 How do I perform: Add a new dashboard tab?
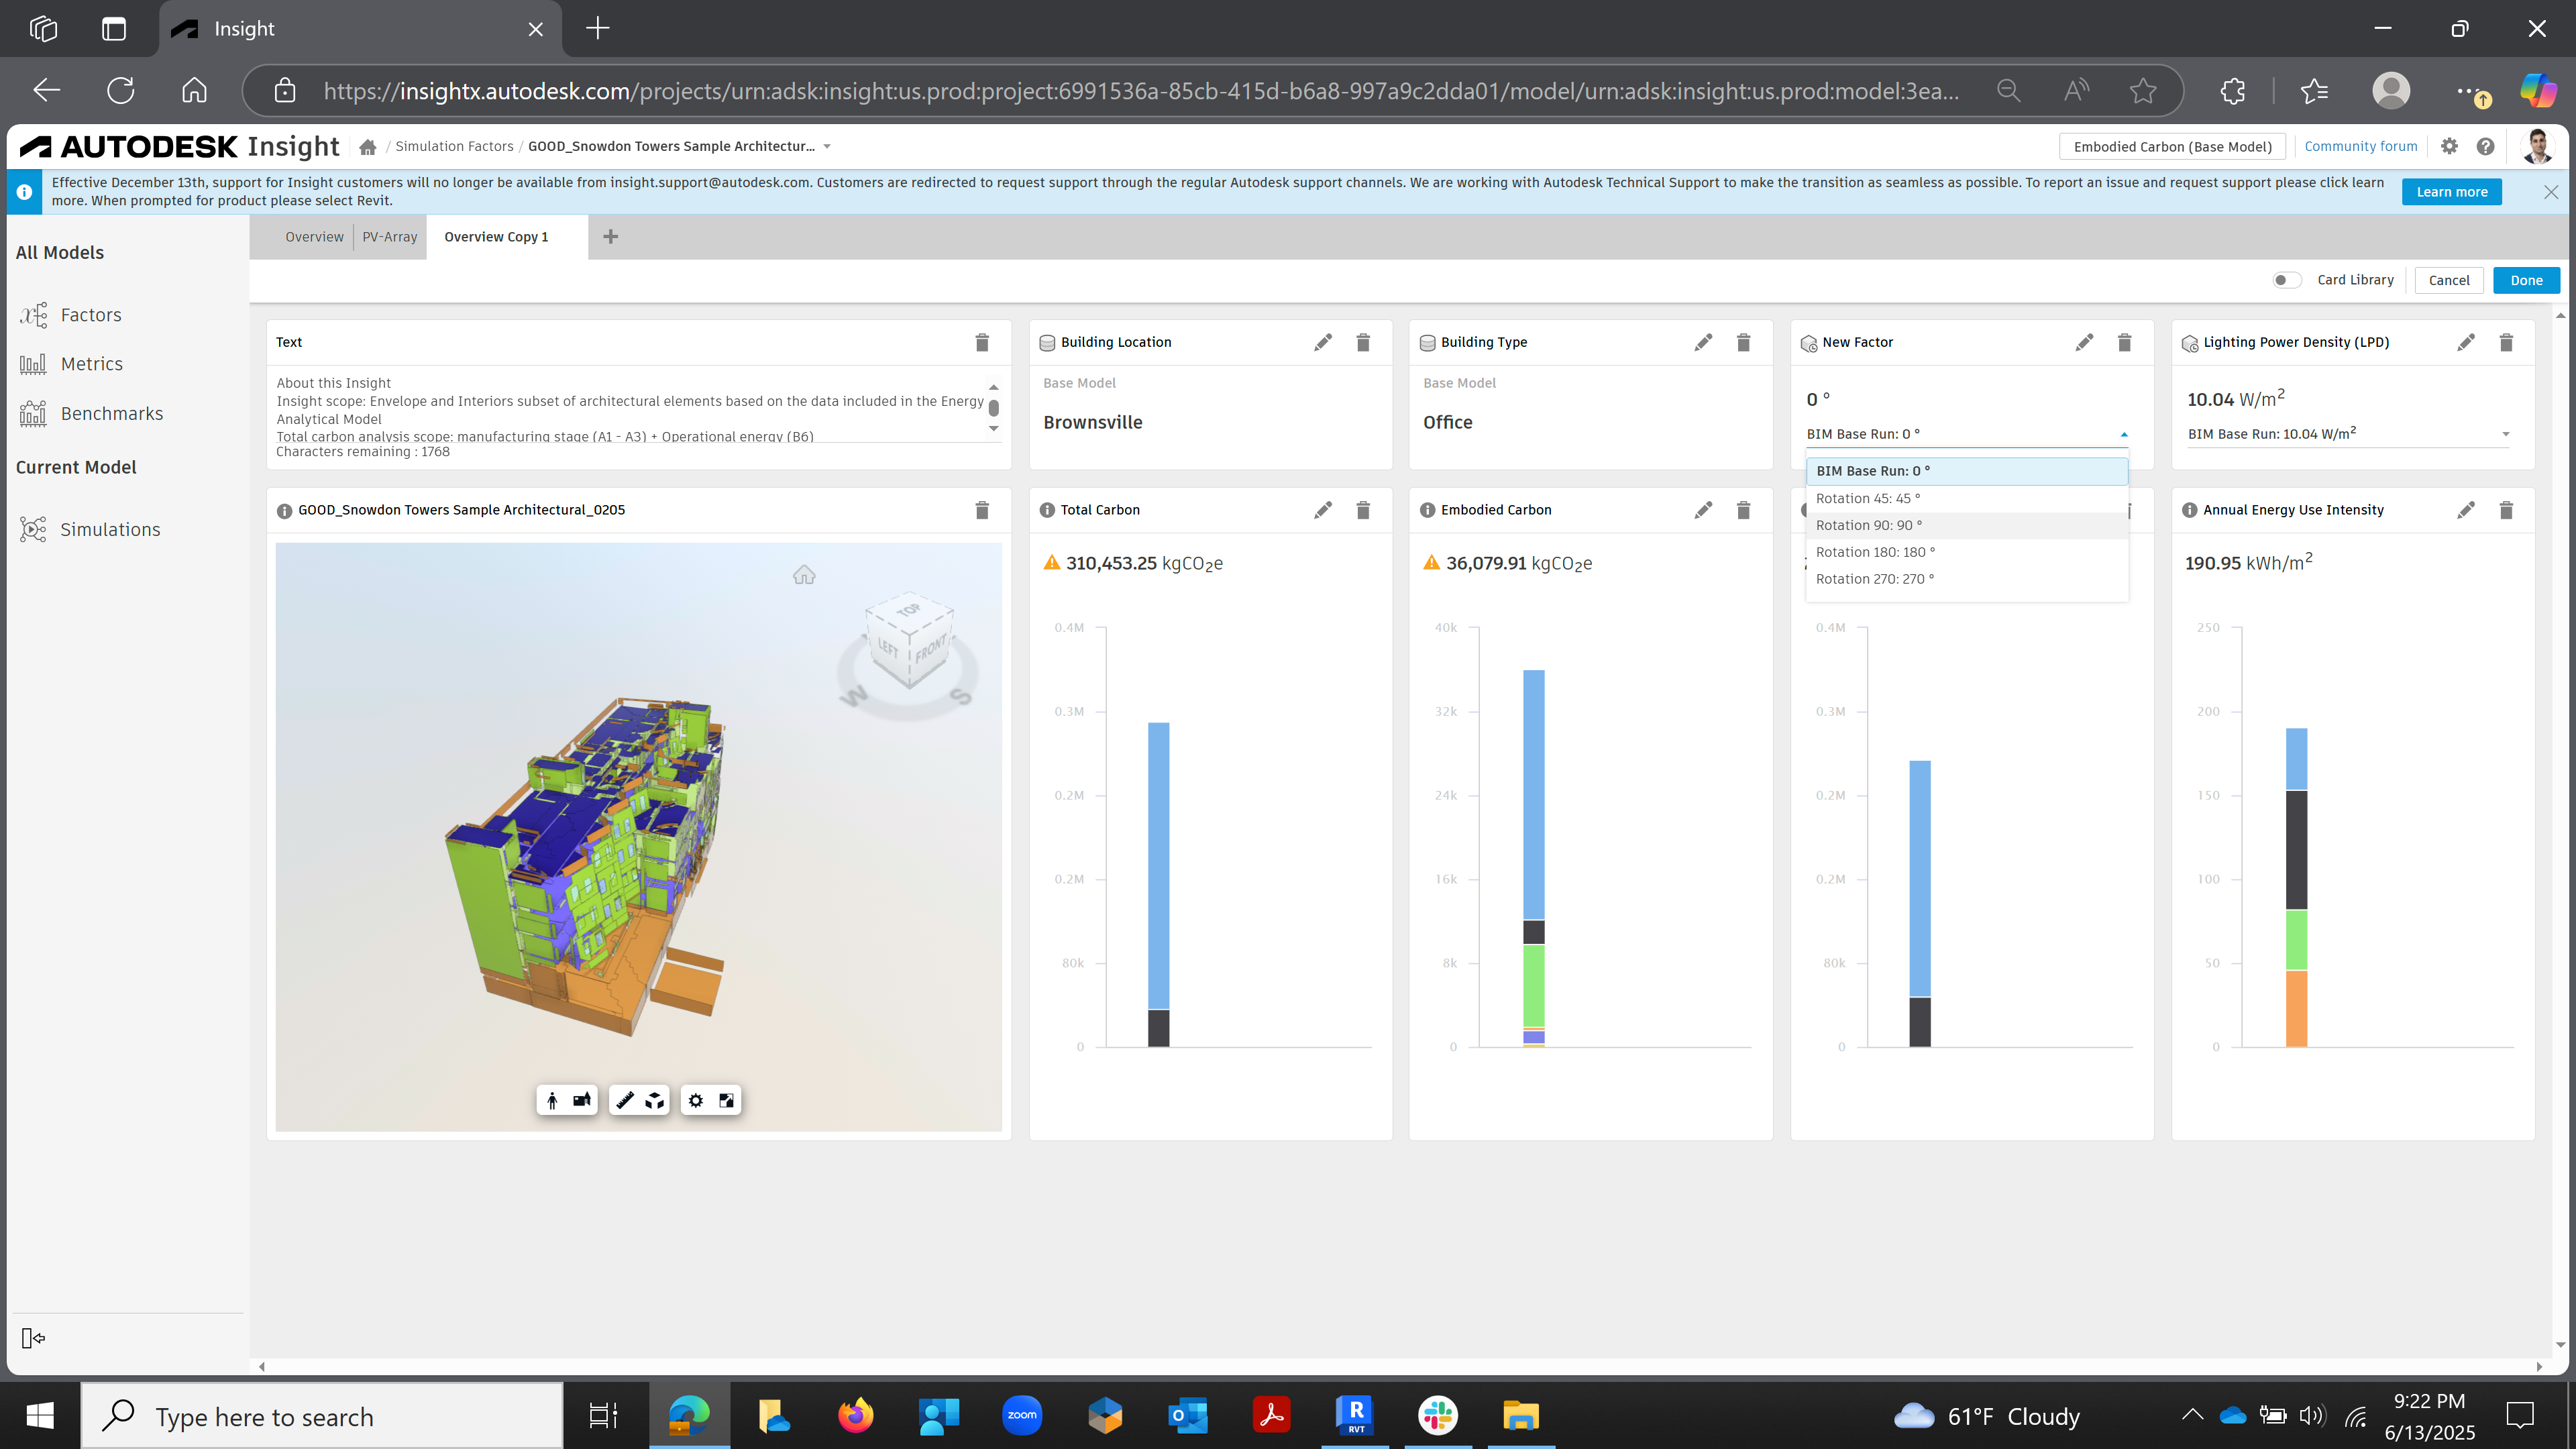point(611,237)
